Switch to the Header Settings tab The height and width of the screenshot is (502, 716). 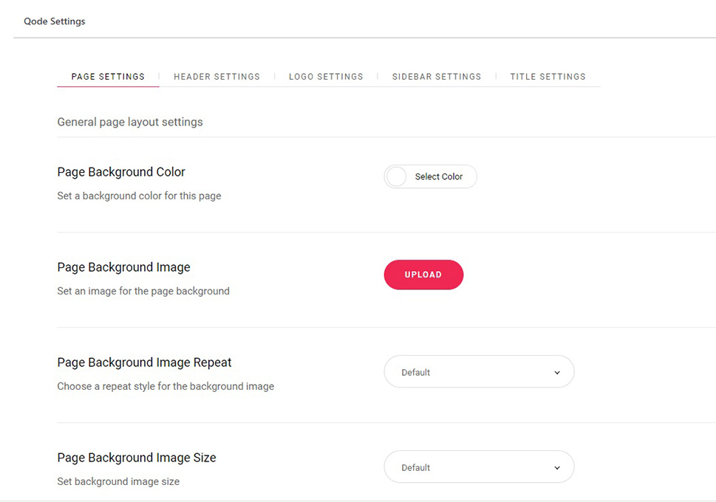tap(216, 76)
